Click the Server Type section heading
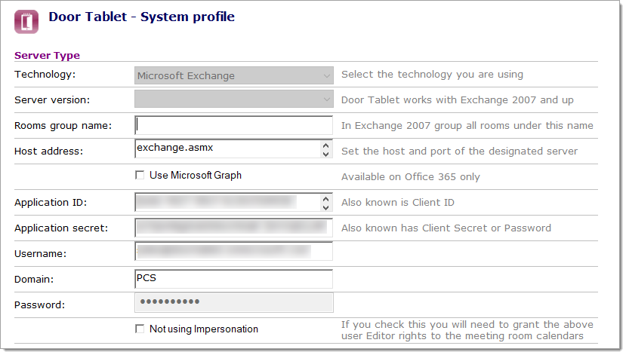 point(47,55)
